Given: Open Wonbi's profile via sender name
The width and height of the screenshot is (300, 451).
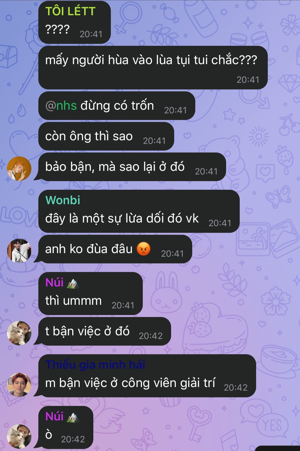Looking at the screenshot, I should pos(63,200).
